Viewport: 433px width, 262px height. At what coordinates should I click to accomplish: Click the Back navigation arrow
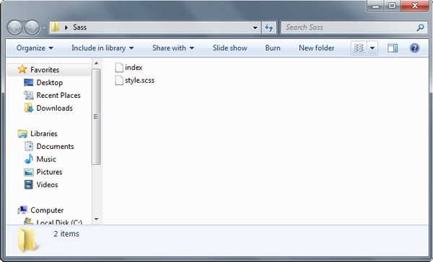14,27
